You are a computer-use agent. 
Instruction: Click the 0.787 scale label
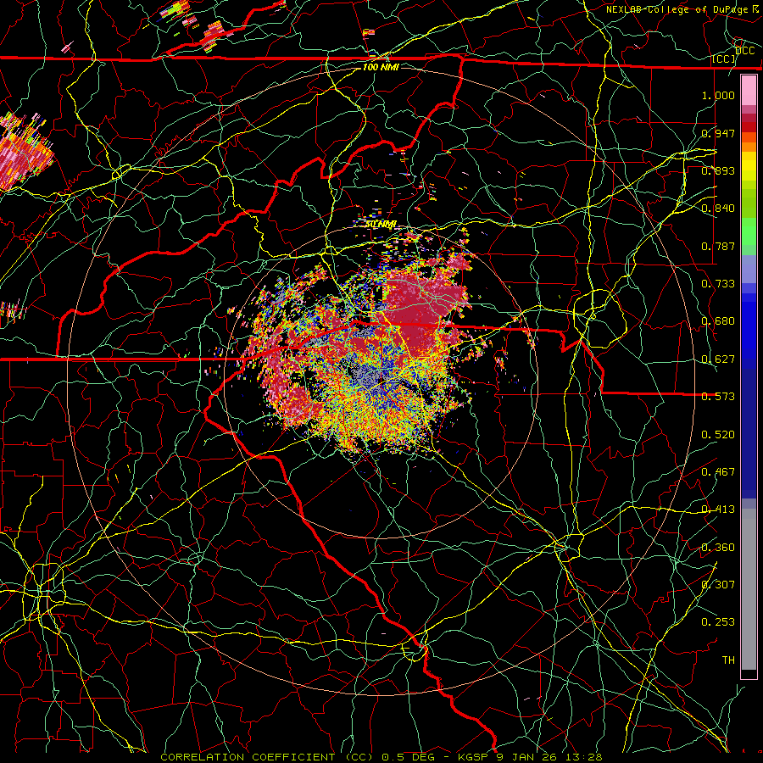[x=718, y=246]
